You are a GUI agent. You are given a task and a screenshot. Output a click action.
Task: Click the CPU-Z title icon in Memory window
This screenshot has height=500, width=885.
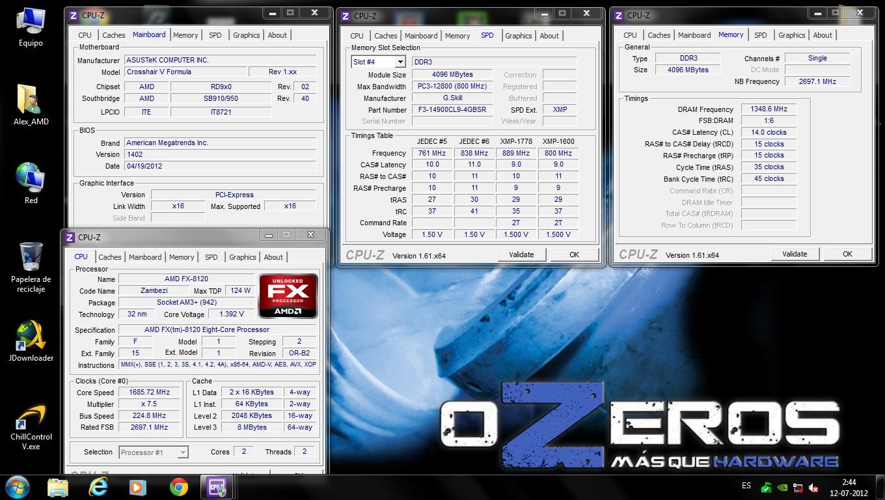[x=618, y=15]
